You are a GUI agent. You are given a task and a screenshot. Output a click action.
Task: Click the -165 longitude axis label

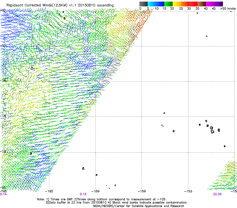pyautogui.click(x=3, y=191)
